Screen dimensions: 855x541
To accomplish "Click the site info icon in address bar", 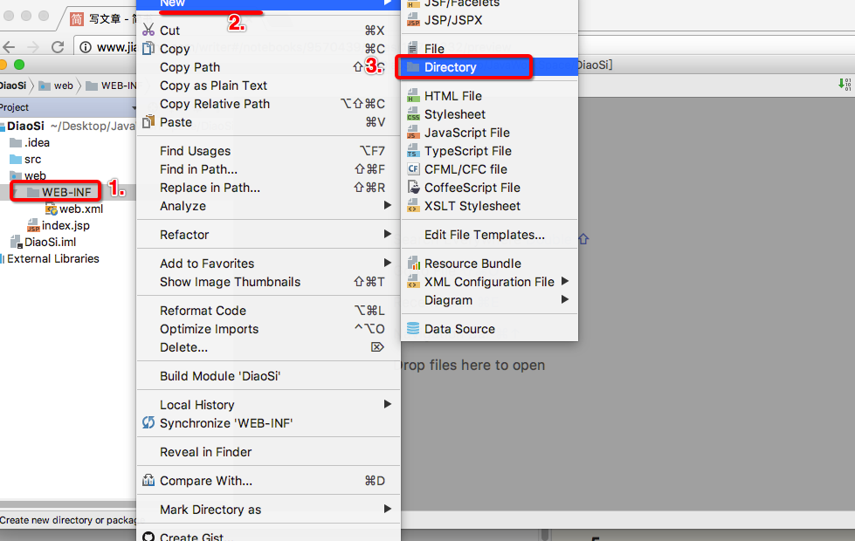I will click(86, 47).
